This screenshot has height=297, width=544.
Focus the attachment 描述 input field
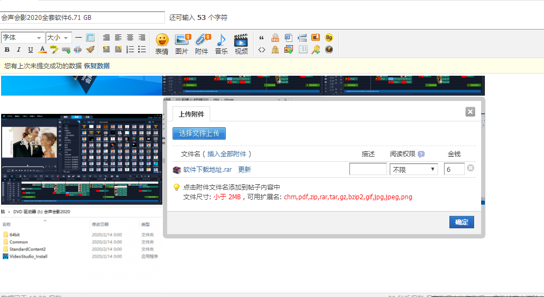pyautogui.click(x=368, y=169)
